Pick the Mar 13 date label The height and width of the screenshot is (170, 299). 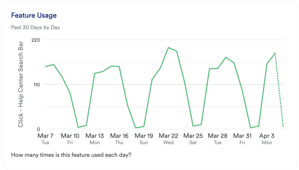(x=95, y=136)
